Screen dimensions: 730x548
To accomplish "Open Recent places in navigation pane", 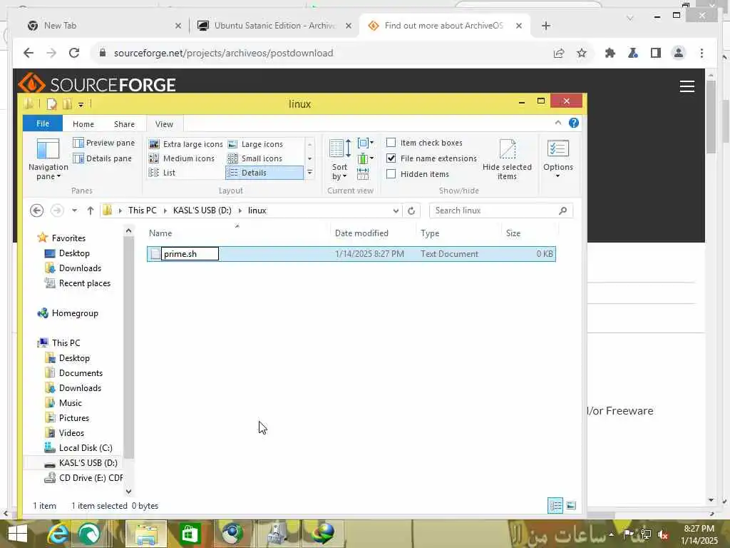I will click(77, 283).
